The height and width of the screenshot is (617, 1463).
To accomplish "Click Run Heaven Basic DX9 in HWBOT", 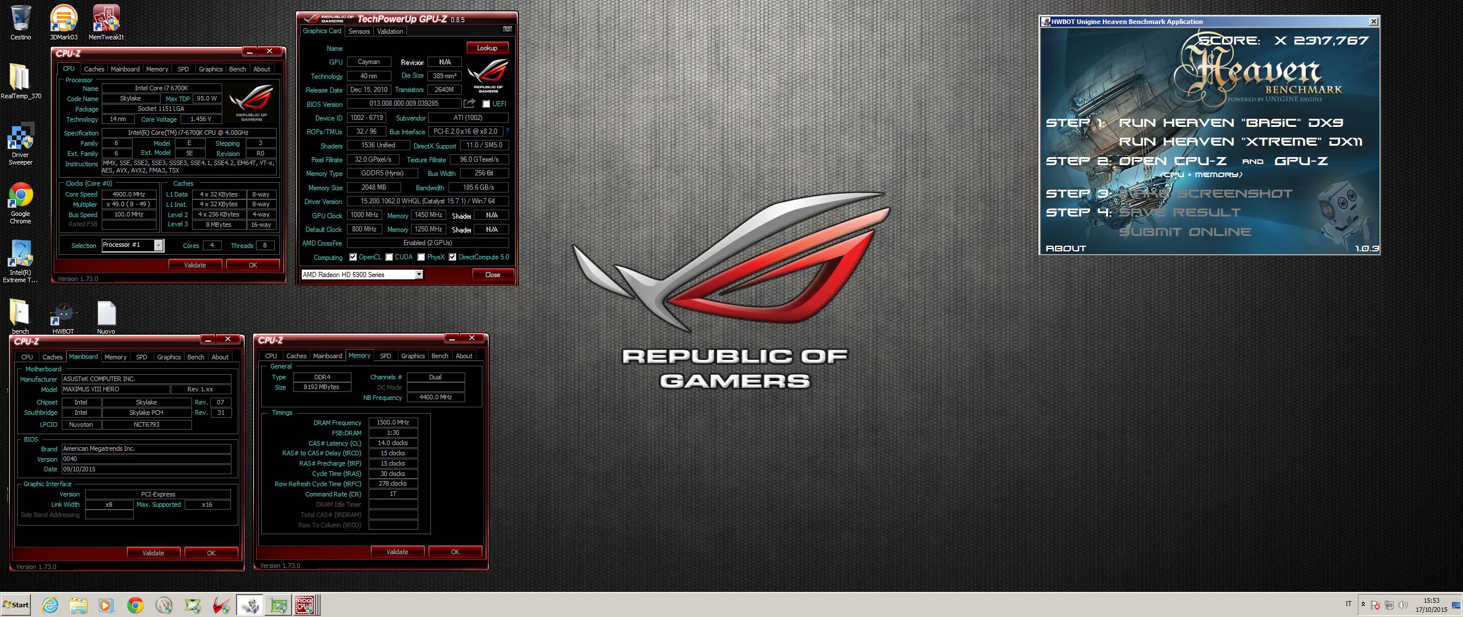I will [1230, 123].
